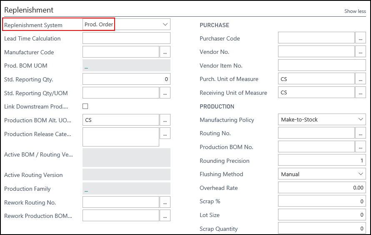Viewport: 371px width, 235px height.
Task: Expand Manufacturing Policy dropdown
Action: pyautogui.click(x=361, y=119)
